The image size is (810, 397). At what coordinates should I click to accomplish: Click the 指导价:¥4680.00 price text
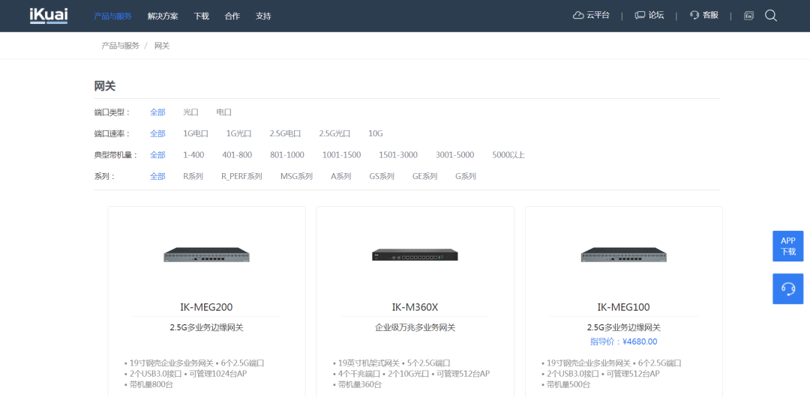coord(623,342)
